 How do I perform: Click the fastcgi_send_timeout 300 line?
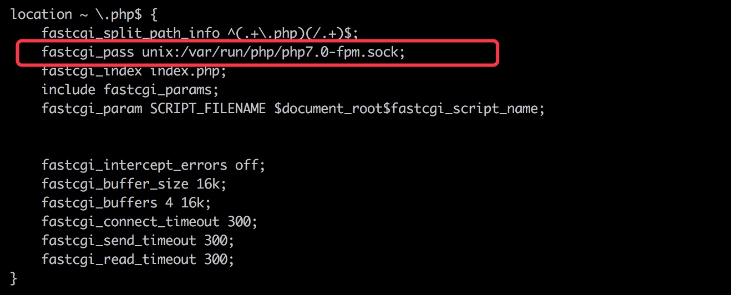coord(138,241)
